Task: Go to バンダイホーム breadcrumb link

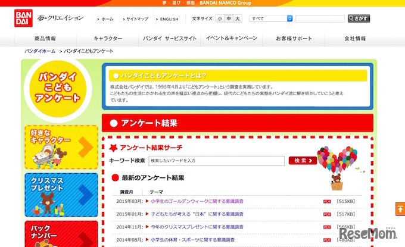Action: click(x=40, y=51)
